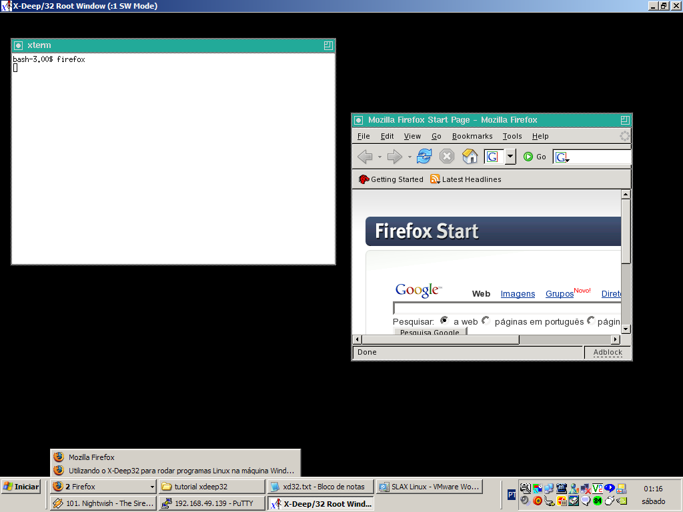683x512 pixels.
Task: Open the search engine selector icon
Action: tap(562, 157)
